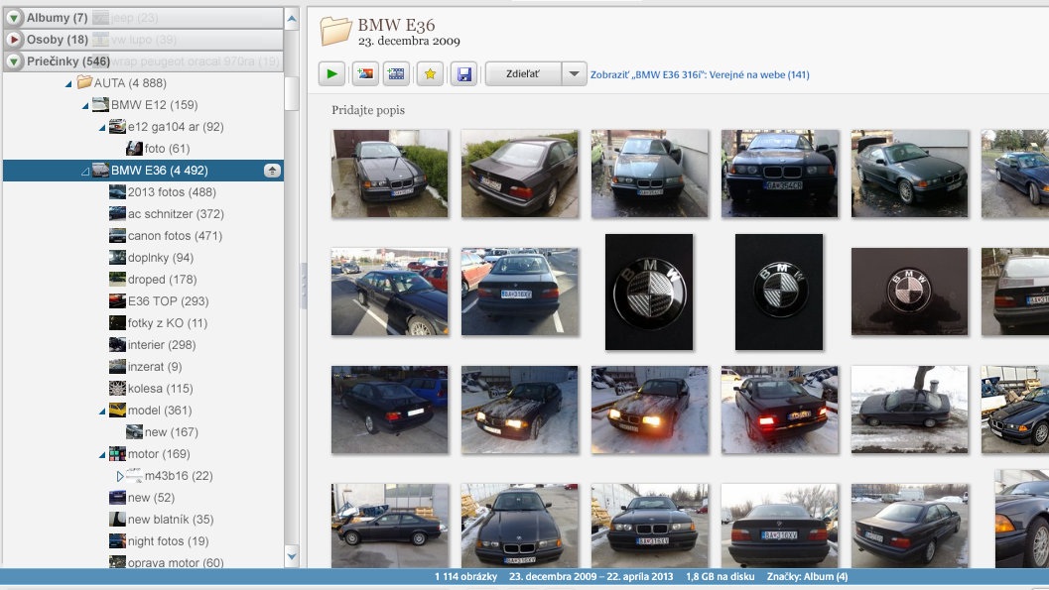Expand the Osoby section
Image resolution: width=1049 pixels, height=590 pixels.
13,40
